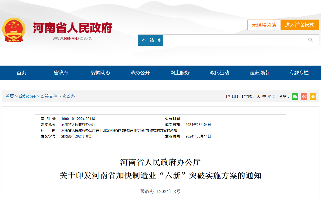
Task: Share via WeChat icon
Action: click(295, 97)
